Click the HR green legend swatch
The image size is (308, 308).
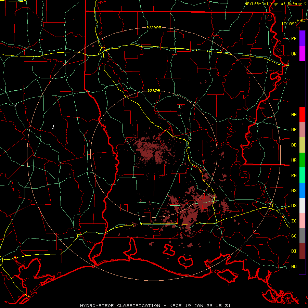[302, 160]
